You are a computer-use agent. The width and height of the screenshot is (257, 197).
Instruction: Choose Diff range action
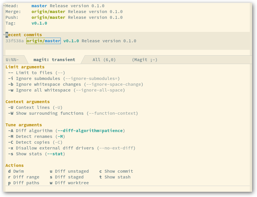pos(24,177)
